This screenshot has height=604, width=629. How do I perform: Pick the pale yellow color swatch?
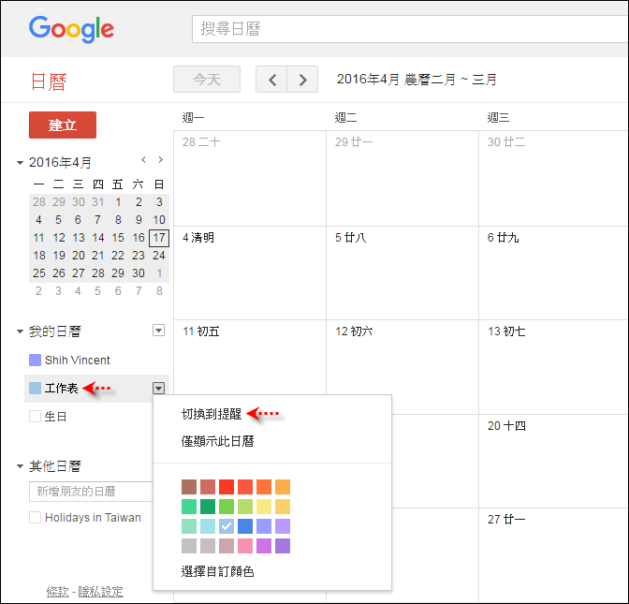(264, 507)
